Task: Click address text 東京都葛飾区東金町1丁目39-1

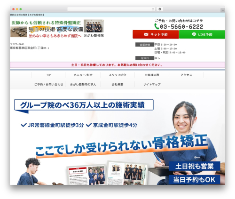Action: click(30, 48)
